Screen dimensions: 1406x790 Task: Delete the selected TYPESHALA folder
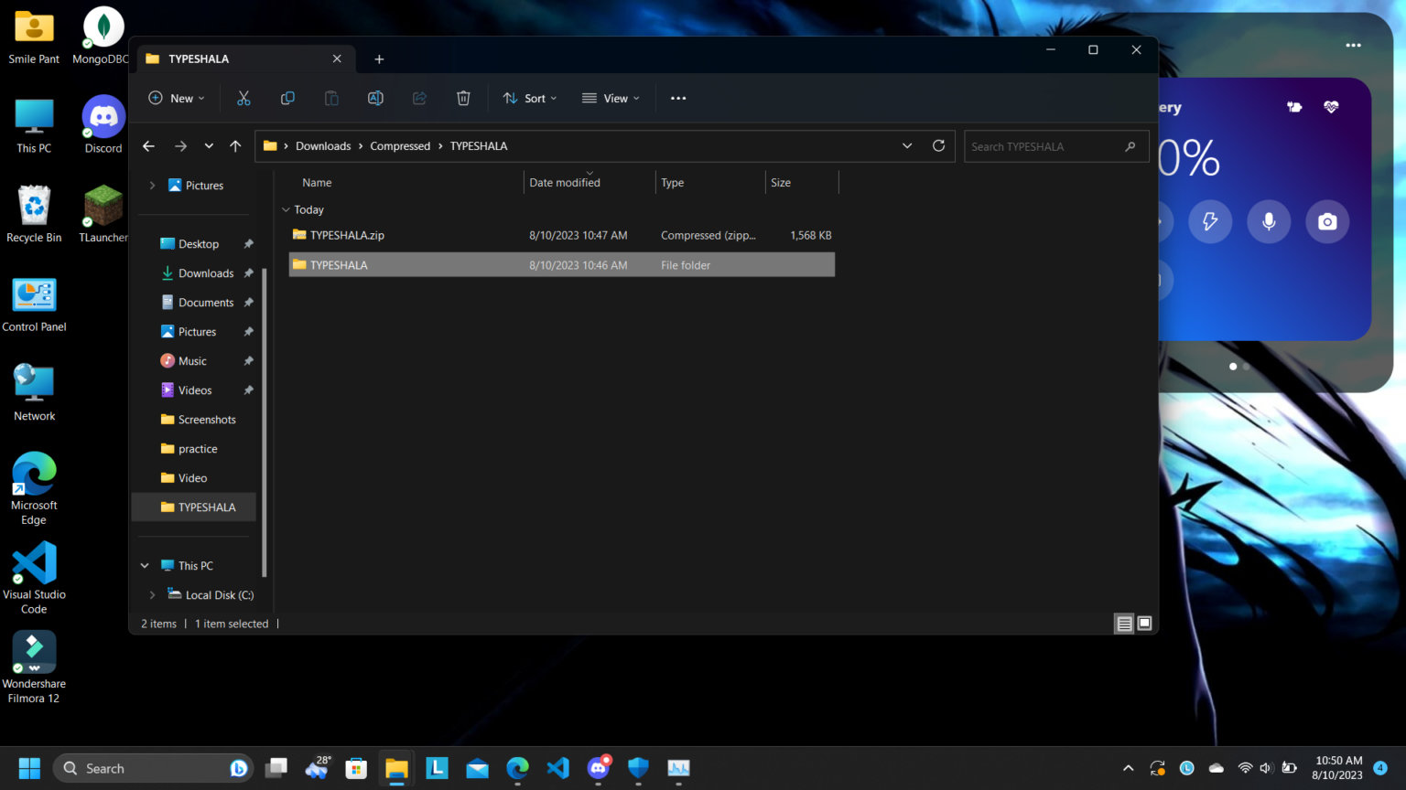pos(462,98)
